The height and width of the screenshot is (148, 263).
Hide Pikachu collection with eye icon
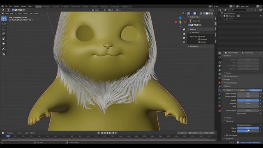click(261, 16)
